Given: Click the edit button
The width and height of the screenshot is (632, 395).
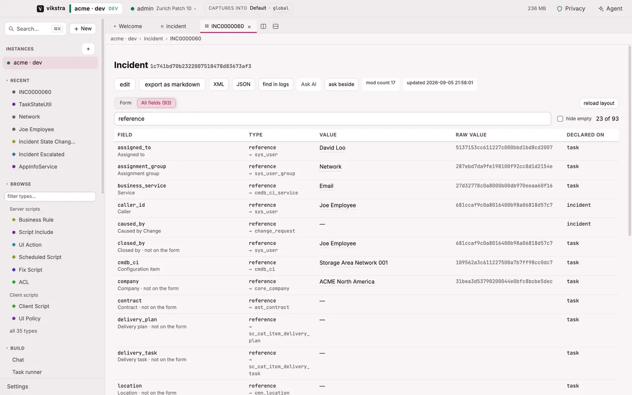Looking at the screenshot, I should (125, 84).
